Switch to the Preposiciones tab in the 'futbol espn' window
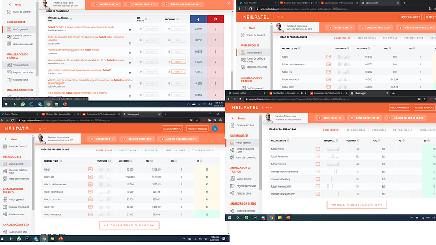The image size is (436, 245). [414, 38]
